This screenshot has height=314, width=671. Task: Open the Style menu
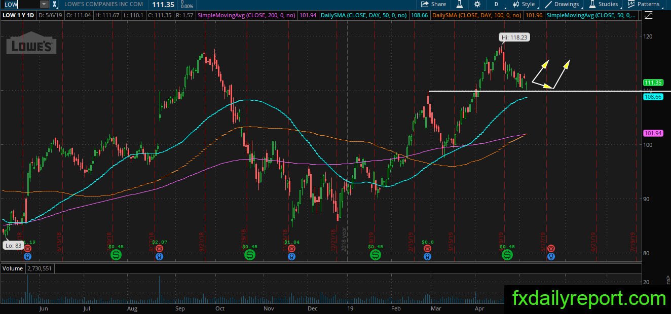coord(524,4)
